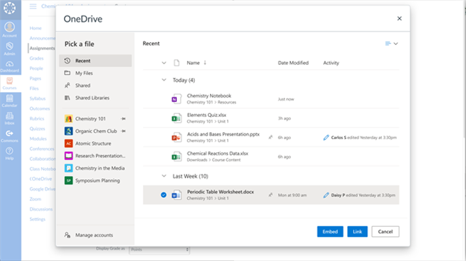Viewport: 466px width, 261px height.
Task: Click the Embed button
Action: click(330, 232)
